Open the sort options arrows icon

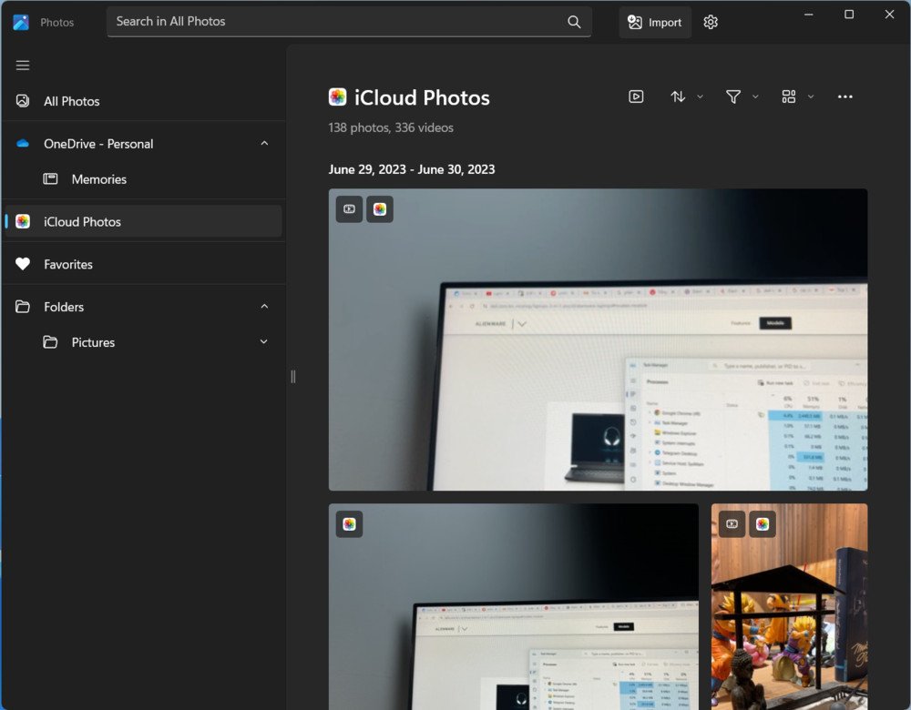(x=678, y=96)
